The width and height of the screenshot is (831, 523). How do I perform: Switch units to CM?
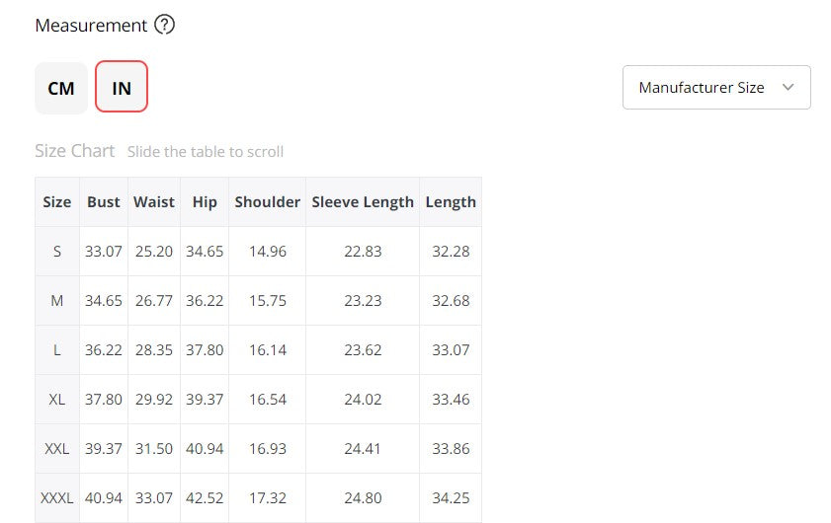pyautogui.click(x=61, y=88)
